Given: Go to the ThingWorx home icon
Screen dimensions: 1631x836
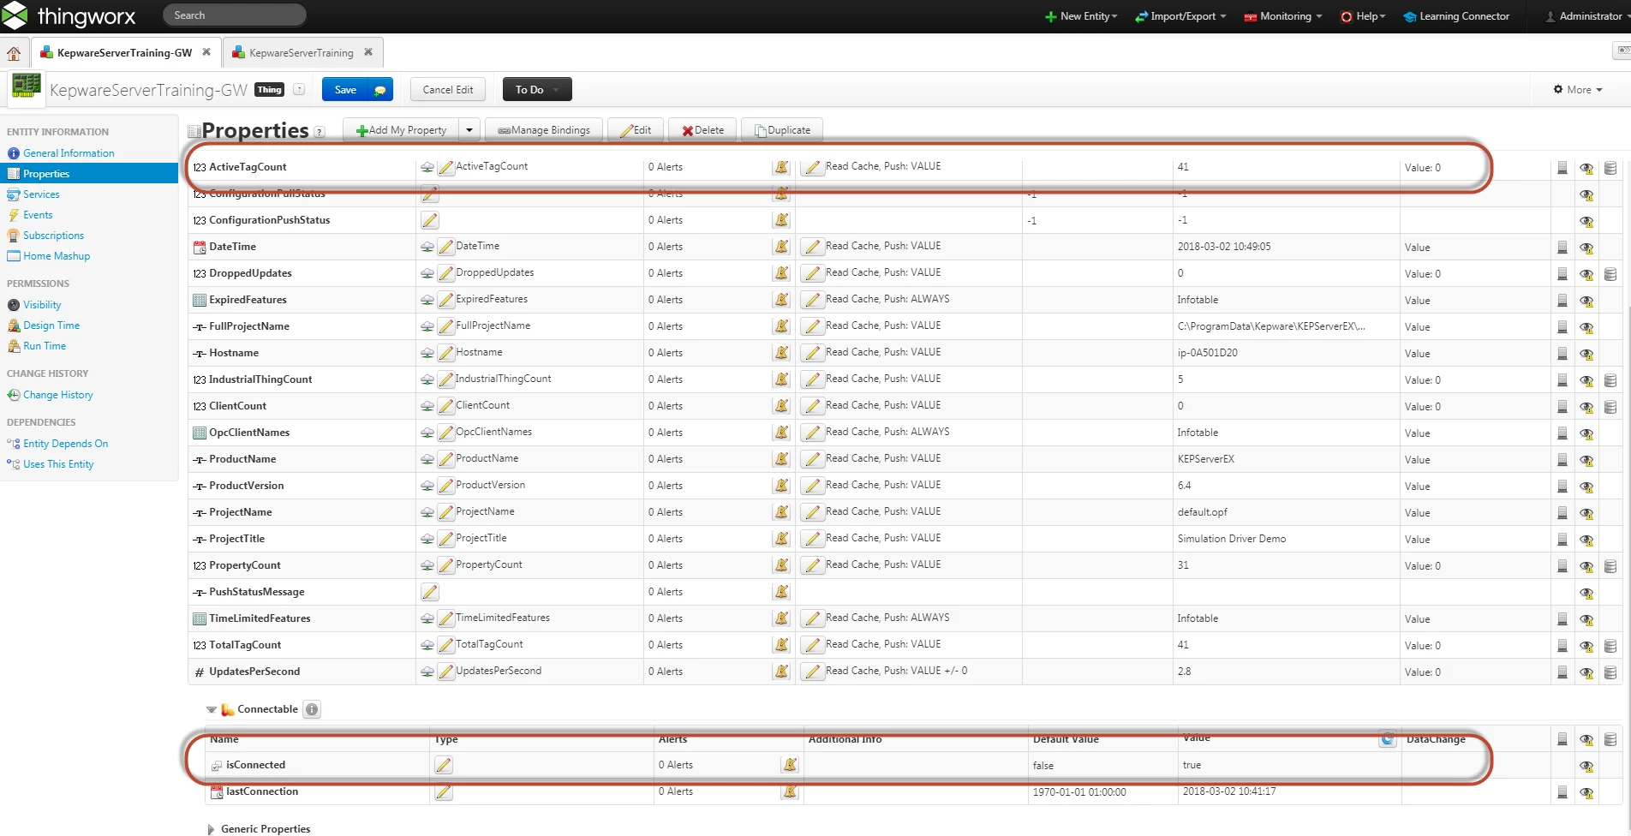Looking at the screenshot, I should [14, 54].
